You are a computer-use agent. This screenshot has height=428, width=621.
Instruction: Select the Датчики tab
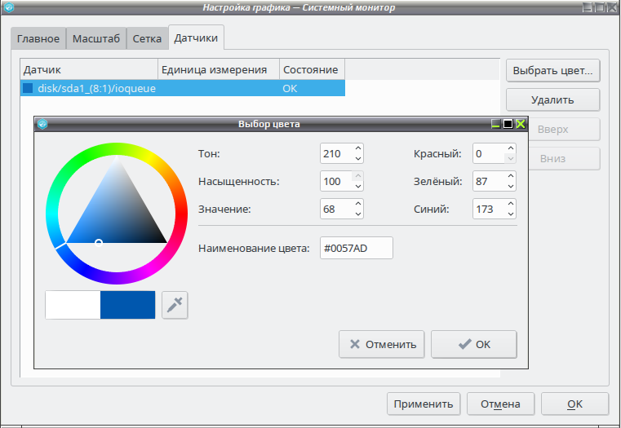[196, 38]
